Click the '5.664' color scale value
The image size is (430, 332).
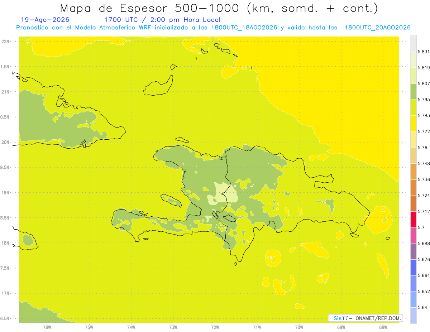point(424,275)
